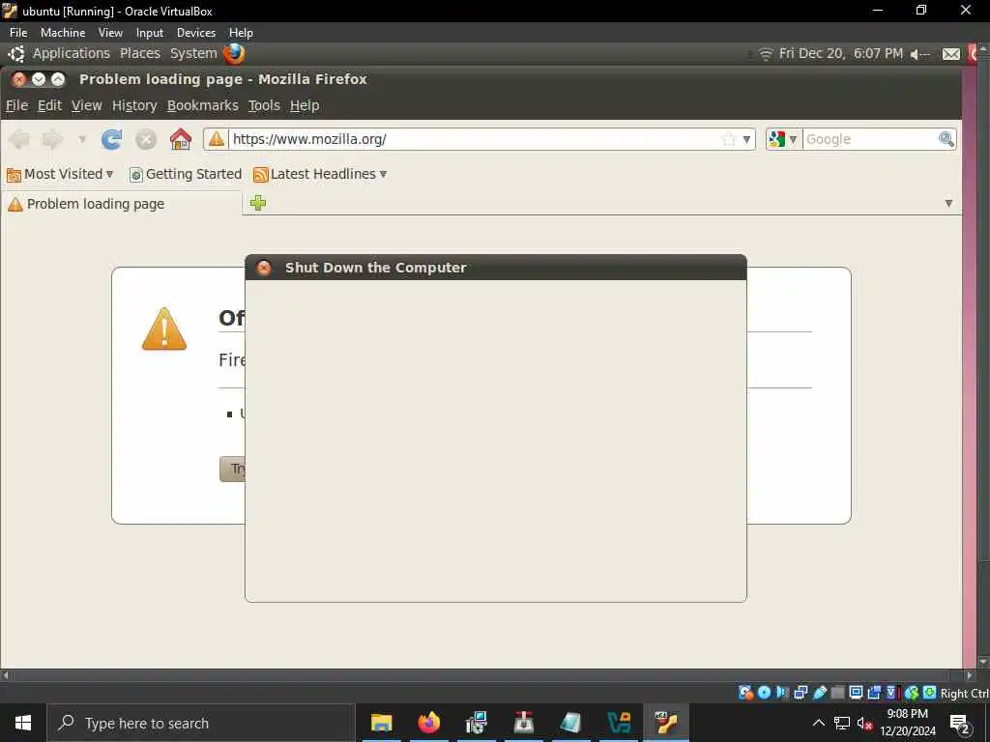Click the VirtualBox keyboard capture arrow icon

(x=929, y=693)
